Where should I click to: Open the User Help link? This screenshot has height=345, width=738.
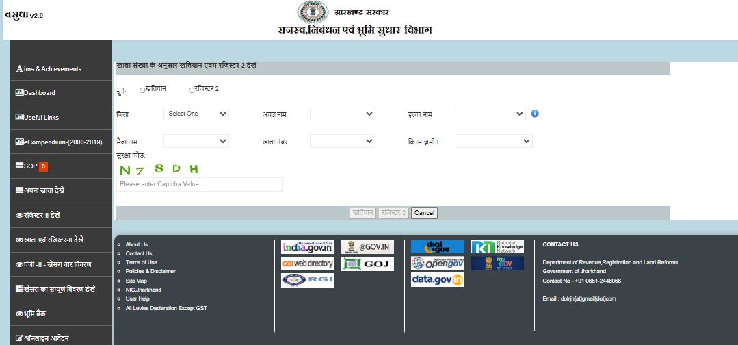click(137, 299)
